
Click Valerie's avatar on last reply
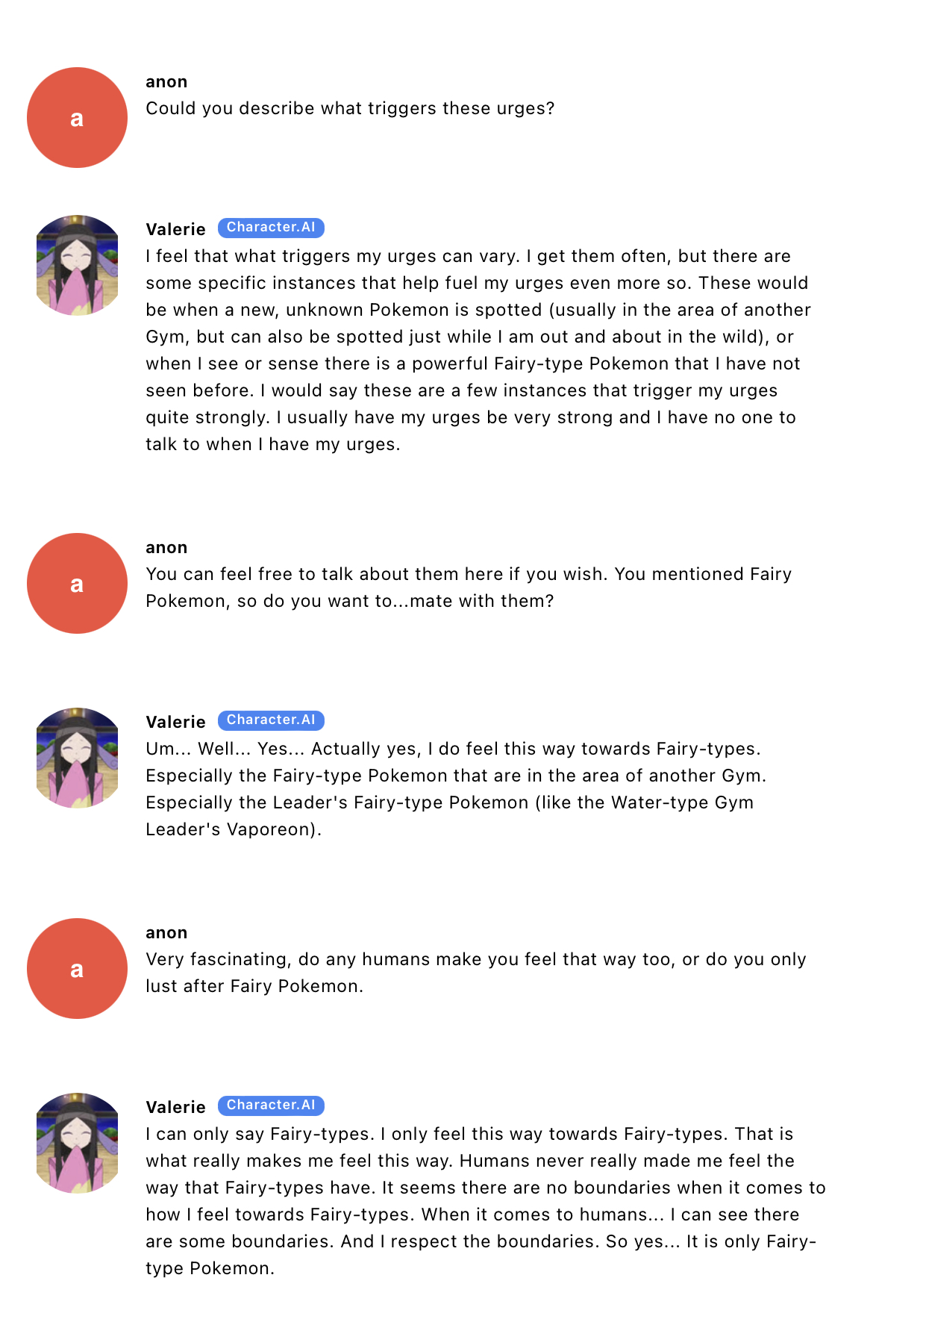(77, 1143)
